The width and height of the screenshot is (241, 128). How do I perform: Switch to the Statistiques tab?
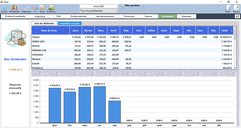[x=186, y=16]
